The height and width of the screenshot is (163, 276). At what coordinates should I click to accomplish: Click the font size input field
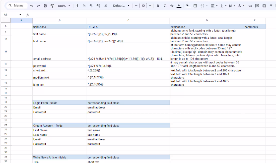coord(143,6)
